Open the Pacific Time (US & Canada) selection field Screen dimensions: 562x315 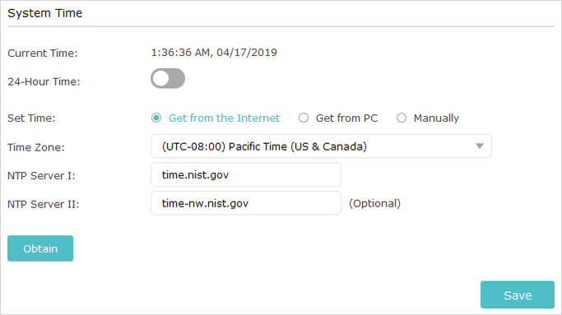[x=321, y=146]
